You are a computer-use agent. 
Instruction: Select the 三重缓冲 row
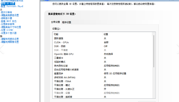tap(103, 58)
